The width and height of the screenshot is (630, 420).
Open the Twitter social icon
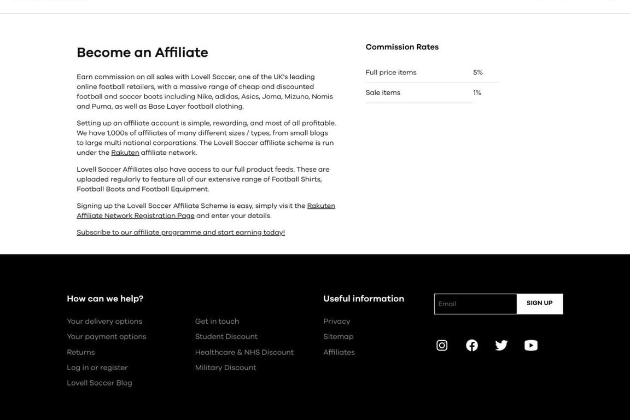(x=501, y=345)
